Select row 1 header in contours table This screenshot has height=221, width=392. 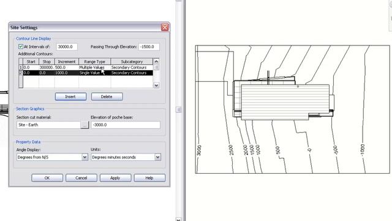click(21, 68)
